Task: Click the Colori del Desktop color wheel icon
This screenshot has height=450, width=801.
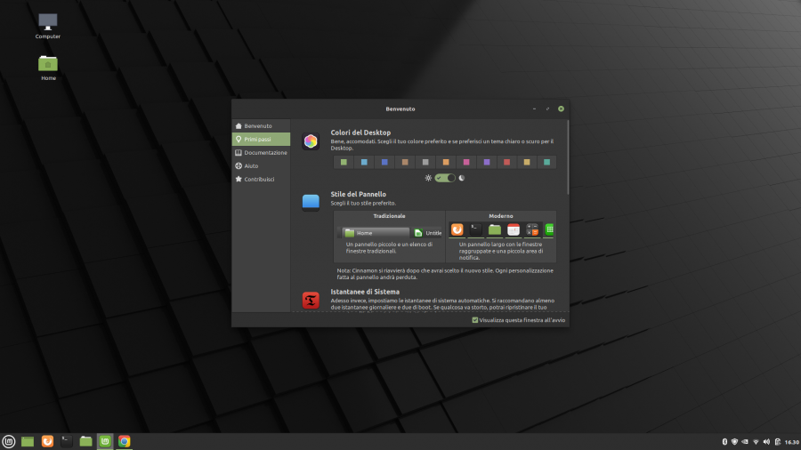Action: tap(311, 141)
